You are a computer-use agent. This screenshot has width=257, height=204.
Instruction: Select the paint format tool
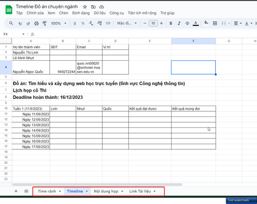[x=45, y=23]
